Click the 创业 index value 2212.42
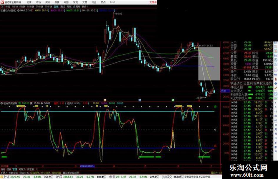Screen dimensions: 278x179 (x=121, y=177)
